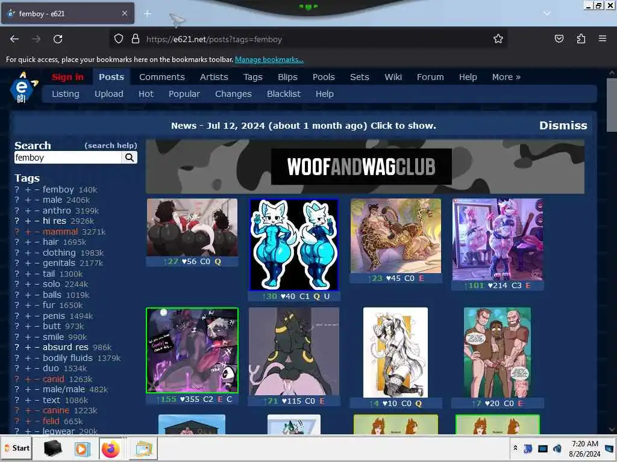Screen dimensions: 617x462
Task: Click the page vertical scrollbar thumb
Action: (612, 105)
